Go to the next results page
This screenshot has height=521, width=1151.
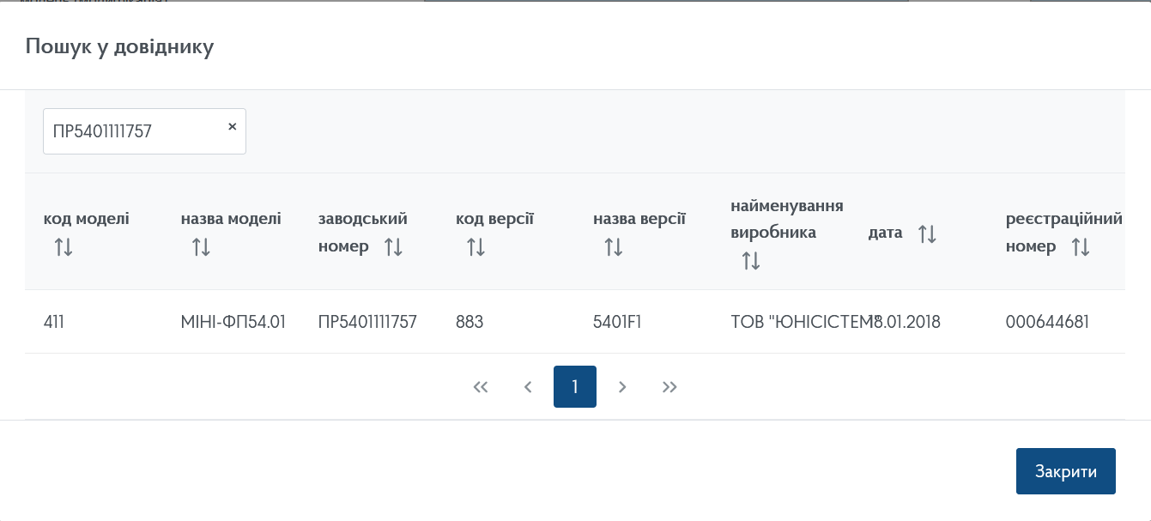(x=622, y=387)
